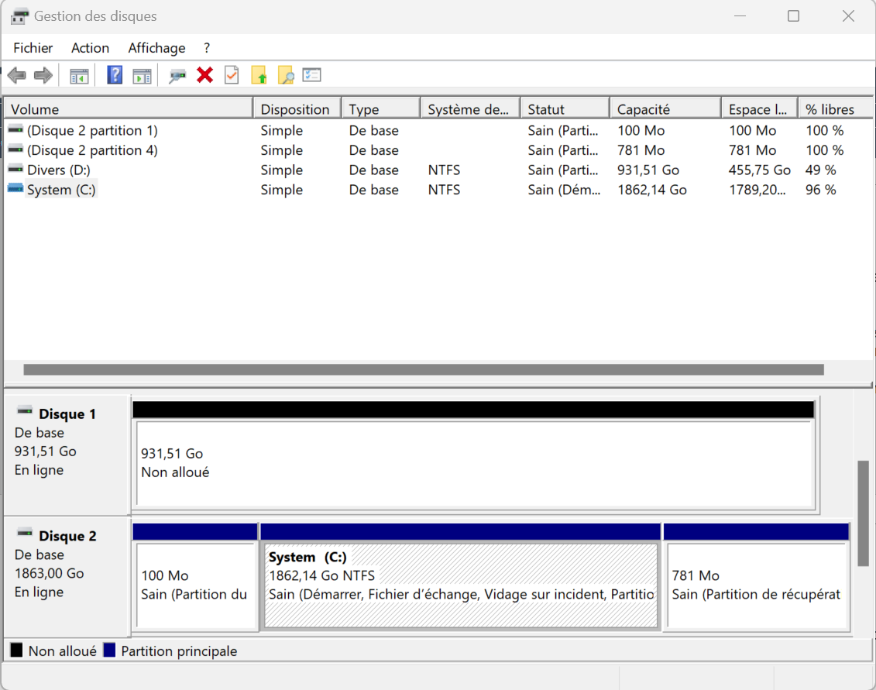This screenshot has width=876, height=690.
Task: Click the document with checkmark properties icon
Action: [x=232, y=75]
